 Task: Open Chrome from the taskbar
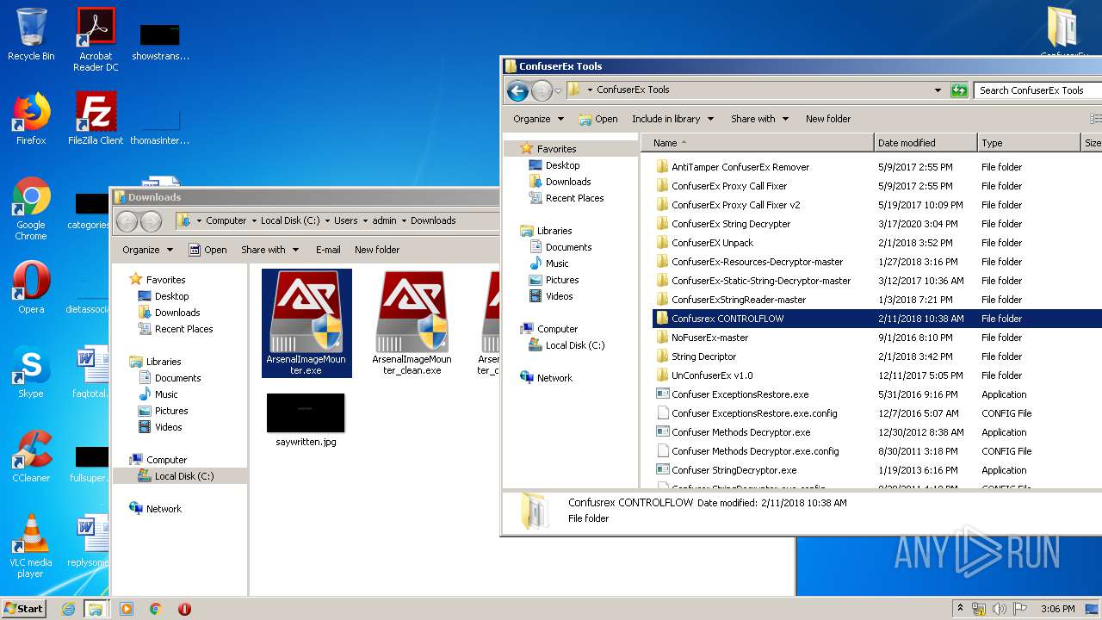(x=156, y=609)
